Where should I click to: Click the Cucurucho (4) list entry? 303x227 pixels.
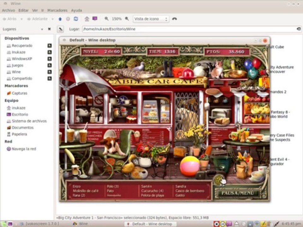click(x=152, y=191)
